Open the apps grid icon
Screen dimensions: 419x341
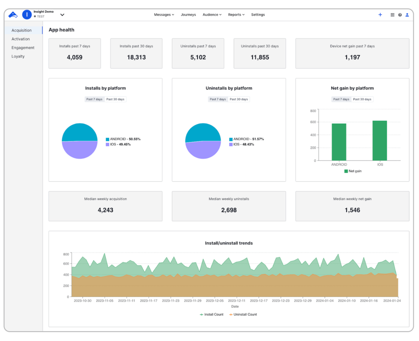point(392,15)
